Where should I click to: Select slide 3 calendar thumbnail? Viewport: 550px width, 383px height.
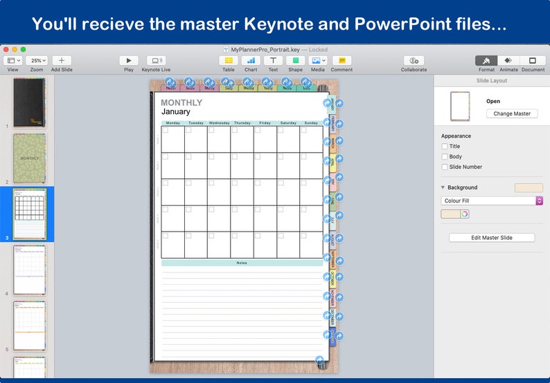30,214
